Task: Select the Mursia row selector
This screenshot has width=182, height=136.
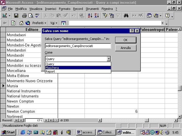Action: point(3,86)
